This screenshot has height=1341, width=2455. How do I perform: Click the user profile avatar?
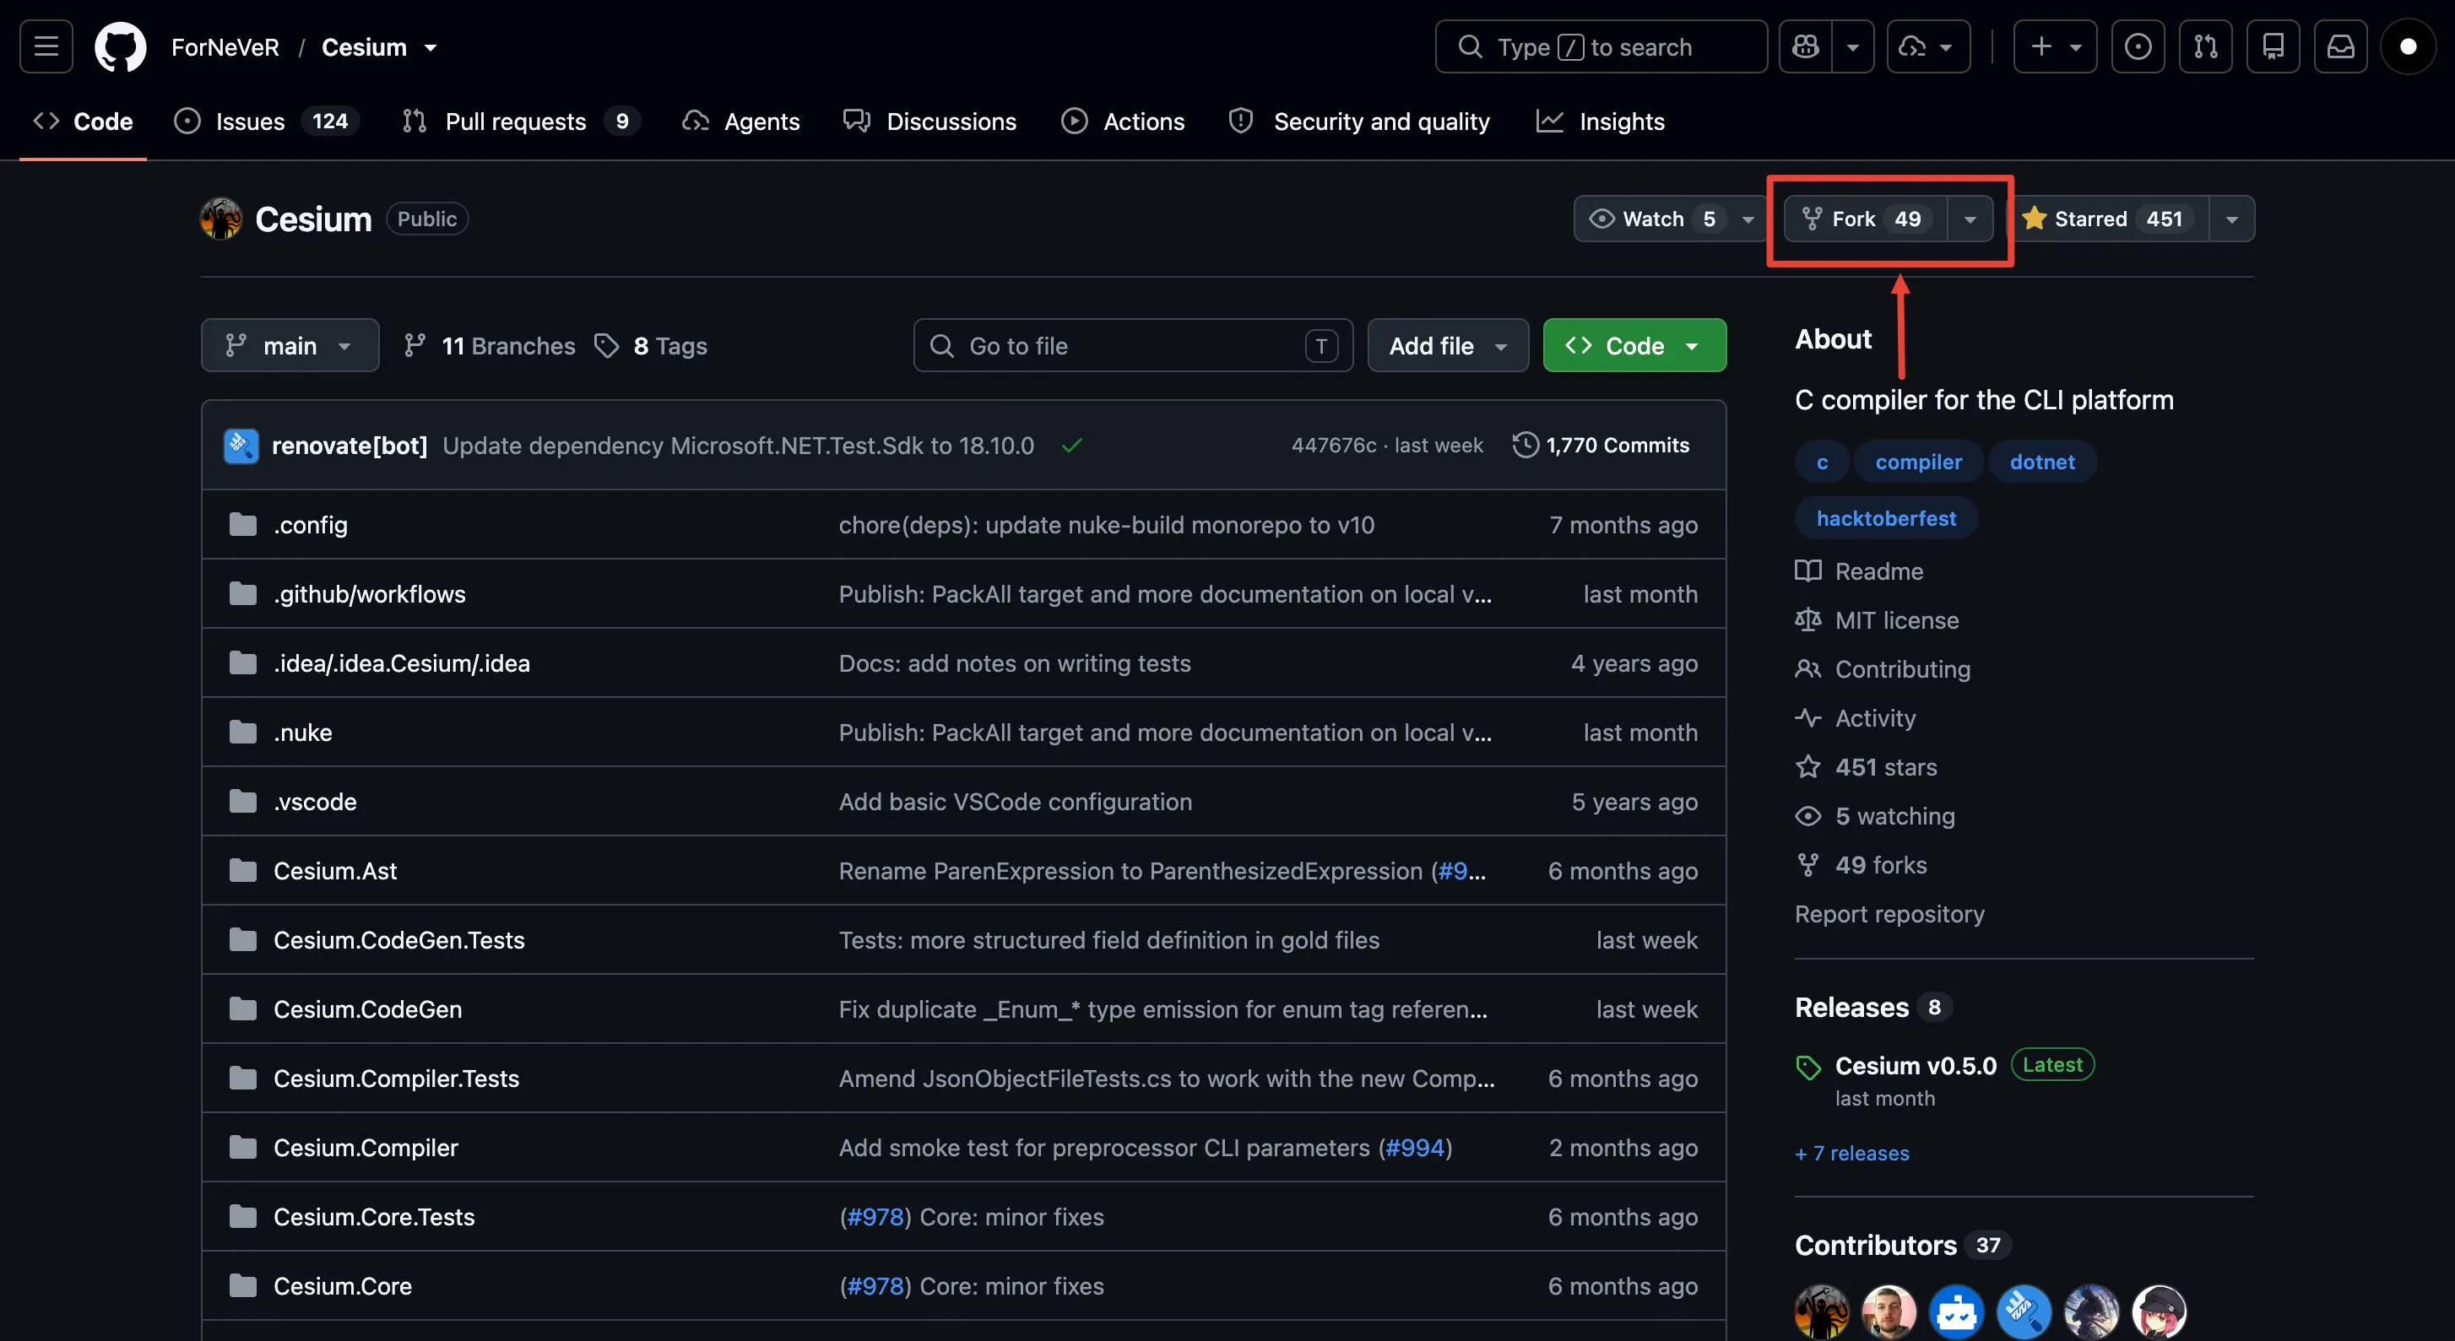2408,46
